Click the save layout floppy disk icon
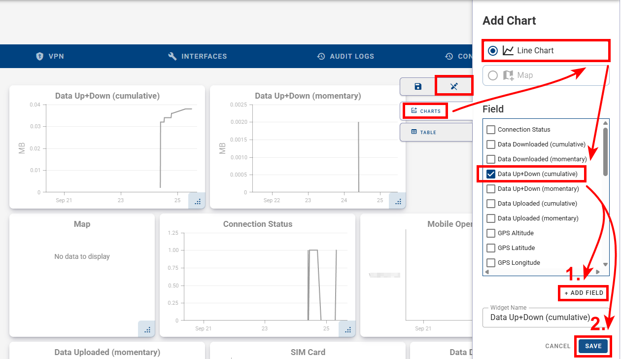 point(417,86)
